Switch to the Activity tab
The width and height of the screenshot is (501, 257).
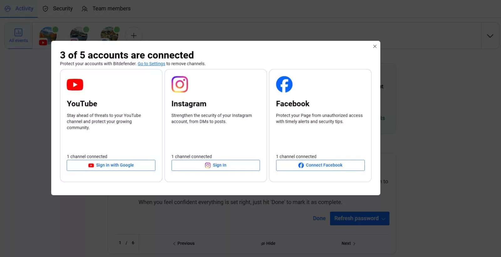(x=19, y=9)
